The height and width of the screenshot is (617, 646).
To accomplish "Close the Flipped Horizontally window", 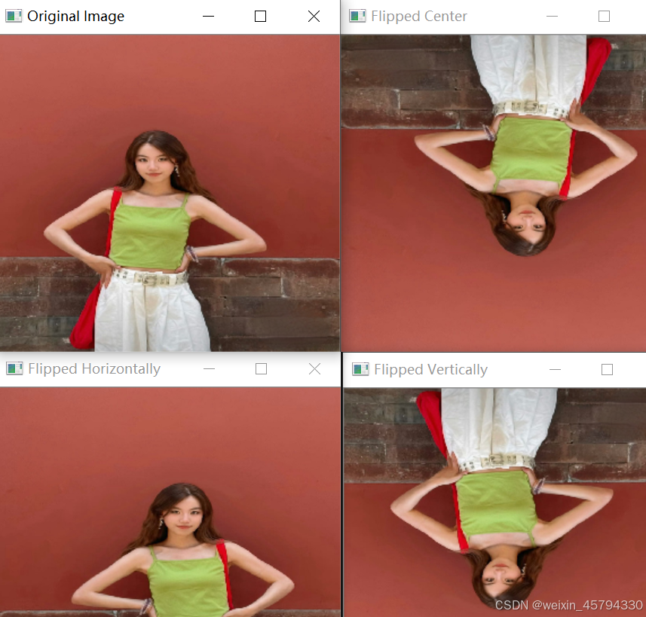I will 315,369.
